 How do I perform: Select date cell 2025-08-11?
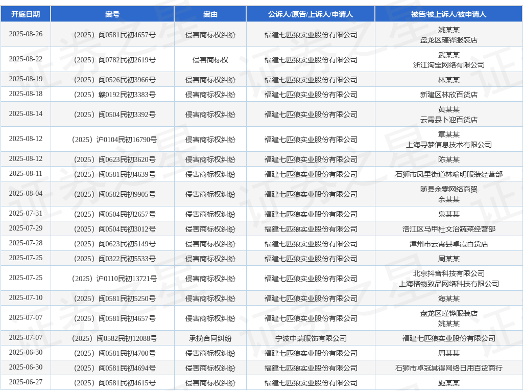tap(26, 174)
